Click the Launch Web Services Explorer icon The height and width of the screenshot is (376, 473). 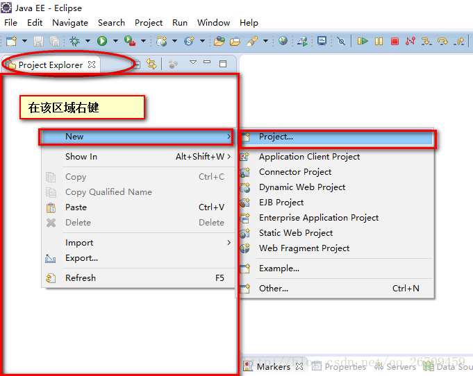pyautogui.click(x=302, y=41)
